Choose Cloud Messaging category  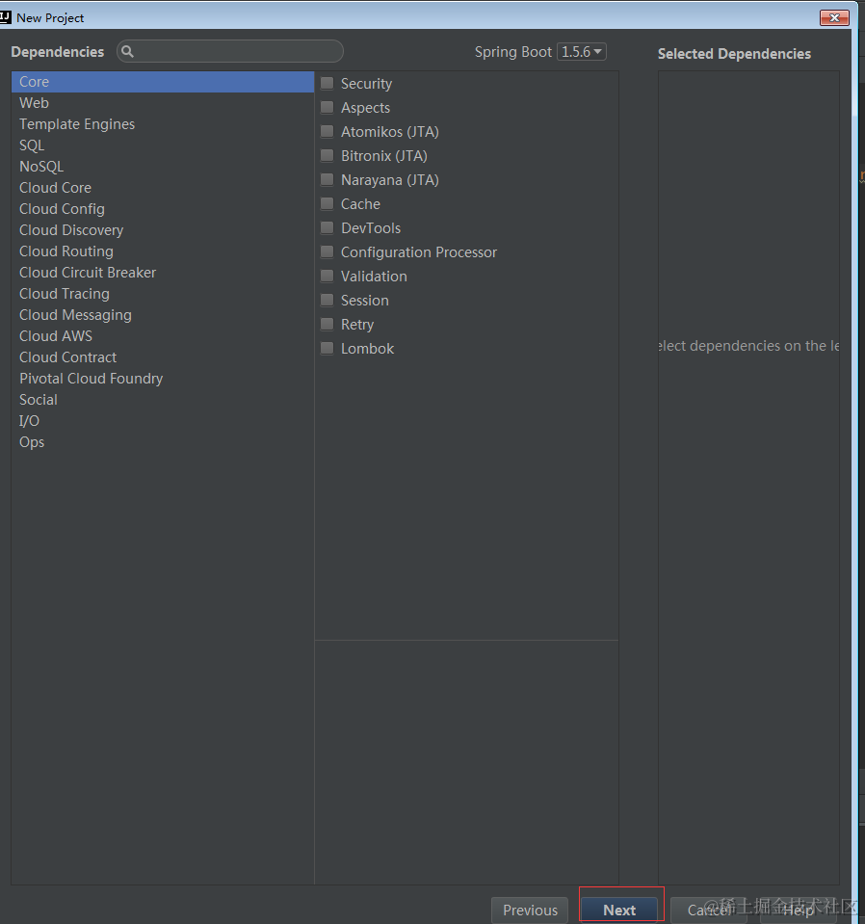tap(163, 315)
